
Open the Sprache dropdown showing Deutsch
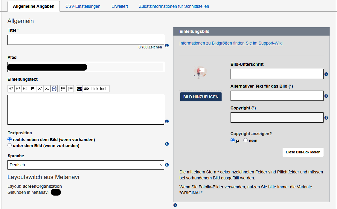(x=86, y=165)
